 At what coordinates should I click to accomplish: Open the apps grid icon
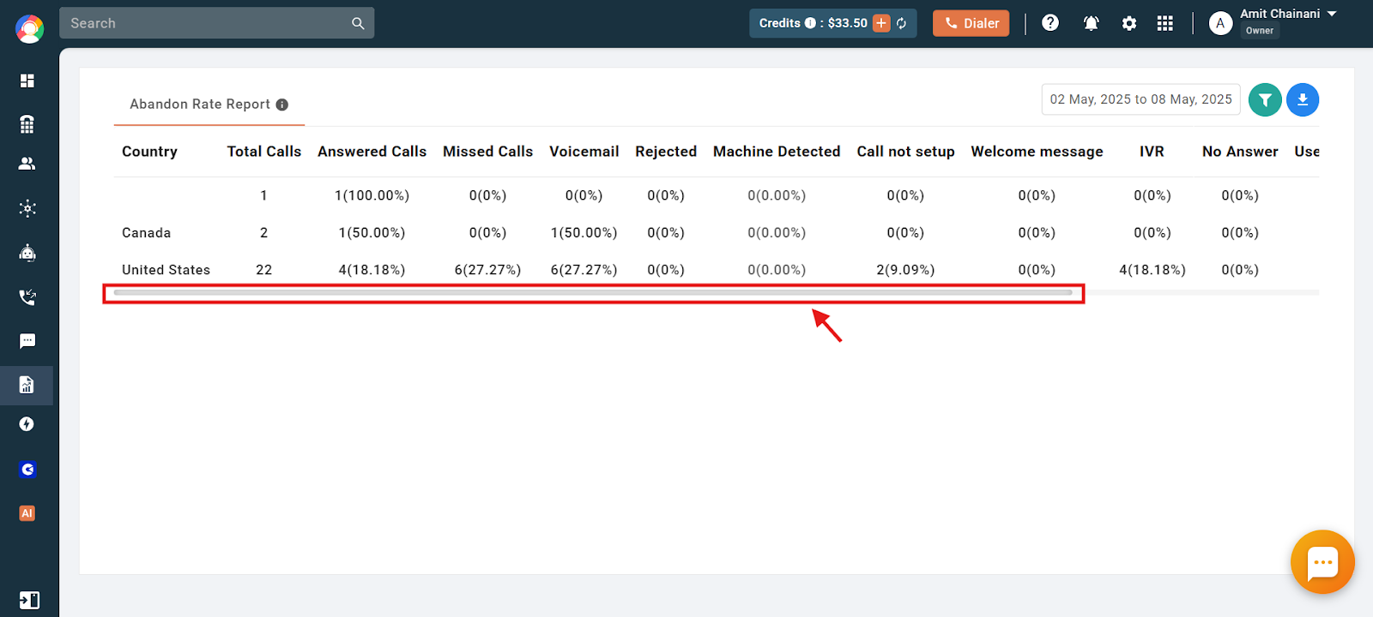tap(1164, 23)
